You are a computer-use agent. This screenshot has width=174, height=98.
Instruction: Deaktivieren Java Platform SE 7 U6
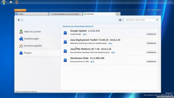pyautogui.click(x=151, y=52)
